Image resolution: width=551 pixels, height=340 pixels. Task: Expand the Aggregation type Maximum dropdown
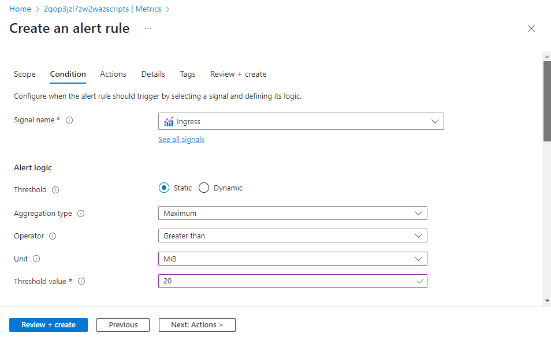pyautogui.click(x=292, y=213)
